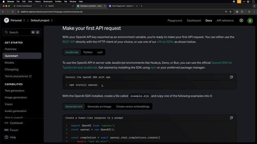The height and width of the screenshot is (144, 257).
Task: Go to Changelog in sidebar
Action: tap(12, 69)
